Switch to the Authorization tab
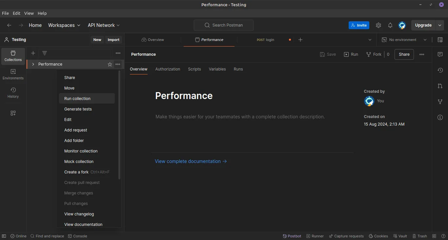The height and width of the screenshot is (240, 448). pos(168,69)
